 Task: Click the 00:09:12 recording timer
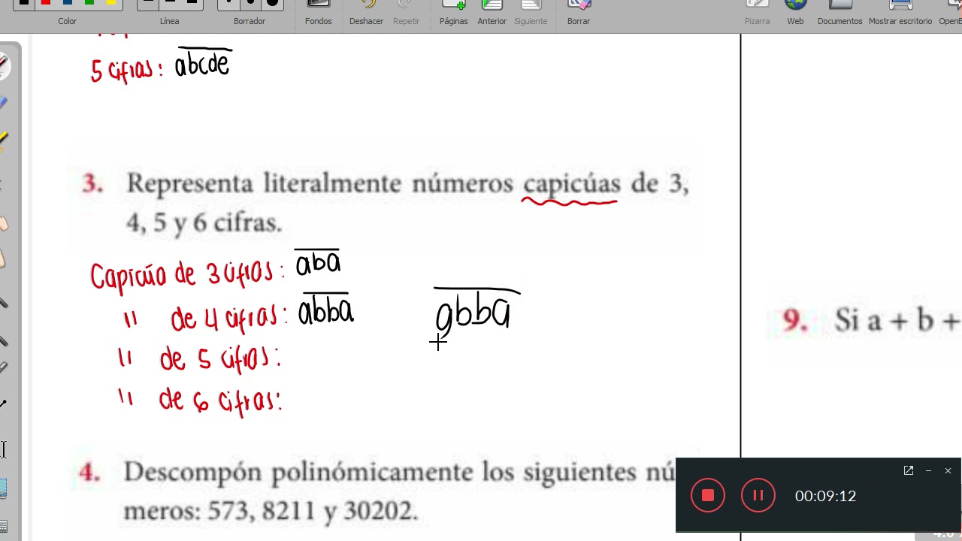[x=825, y=496]
